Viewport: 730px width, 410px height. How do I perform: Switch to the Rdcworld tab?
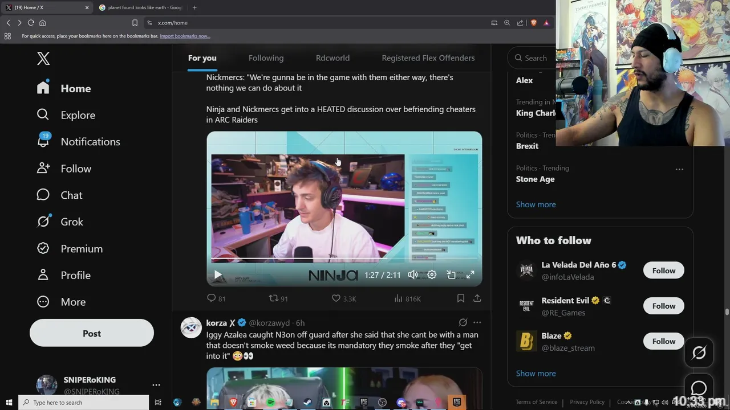332,58
